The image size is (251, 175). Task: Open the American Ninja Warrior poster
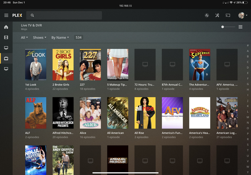click(x=36, y=160)
